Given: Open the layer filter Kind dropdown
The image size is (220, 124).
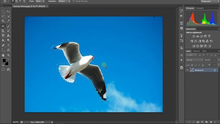Looking at the screenshot, I should point(191,55).
